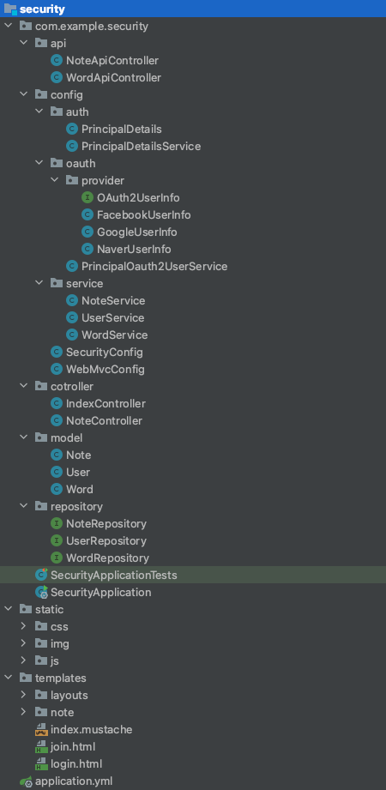Click the mustache file icon beside index.mustache

tap(41, 729)
